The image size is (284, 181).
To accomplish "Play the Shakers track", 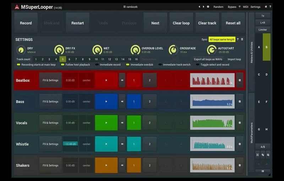I will click(x=106, y=165).
